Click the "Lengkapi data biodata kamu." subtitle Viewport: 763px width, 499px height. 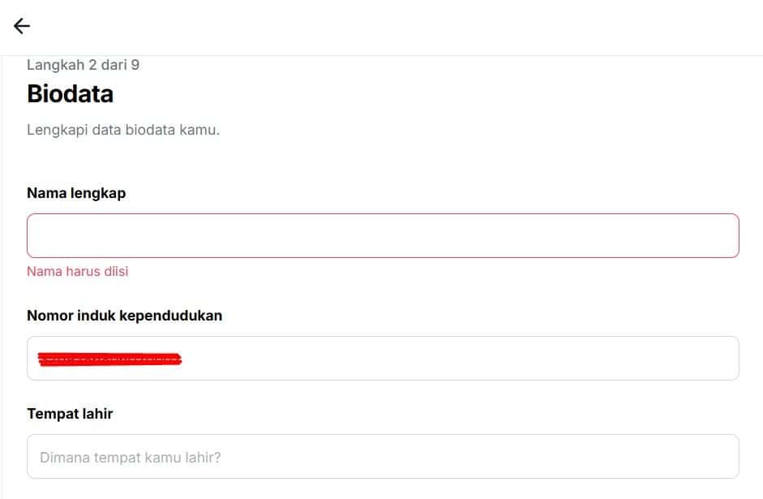(x=123, y=130)
